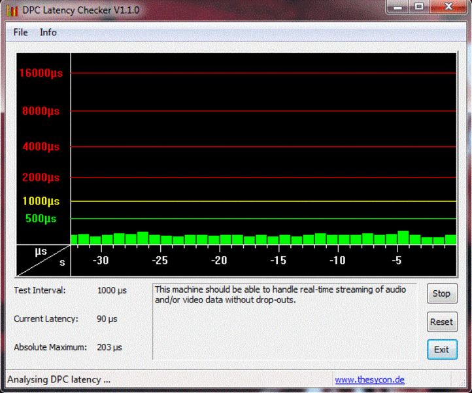Open the File menu
The width and height of the screenshot is (472, 393).
coord(20,32)
